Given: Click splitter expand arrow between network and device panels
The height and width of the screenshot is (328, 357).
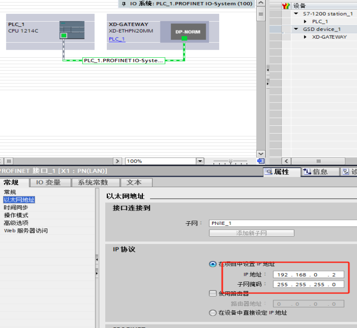Looking at the screenshot, I should [268, 84].
